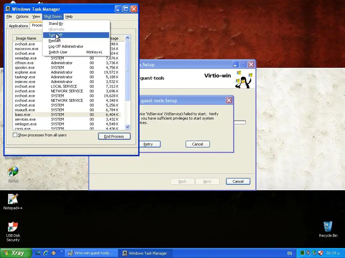Click Retry in guest-tools error dialog
The height and width of the screenshot is (258, 345).
150,144
